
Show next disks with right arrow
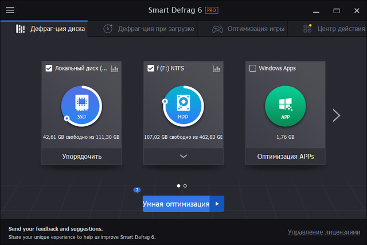pos(337,115)
